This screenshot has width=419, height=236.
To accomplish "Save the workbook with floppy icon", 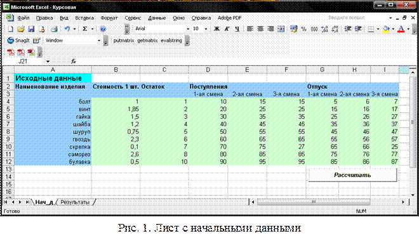I will click(31, 29).
